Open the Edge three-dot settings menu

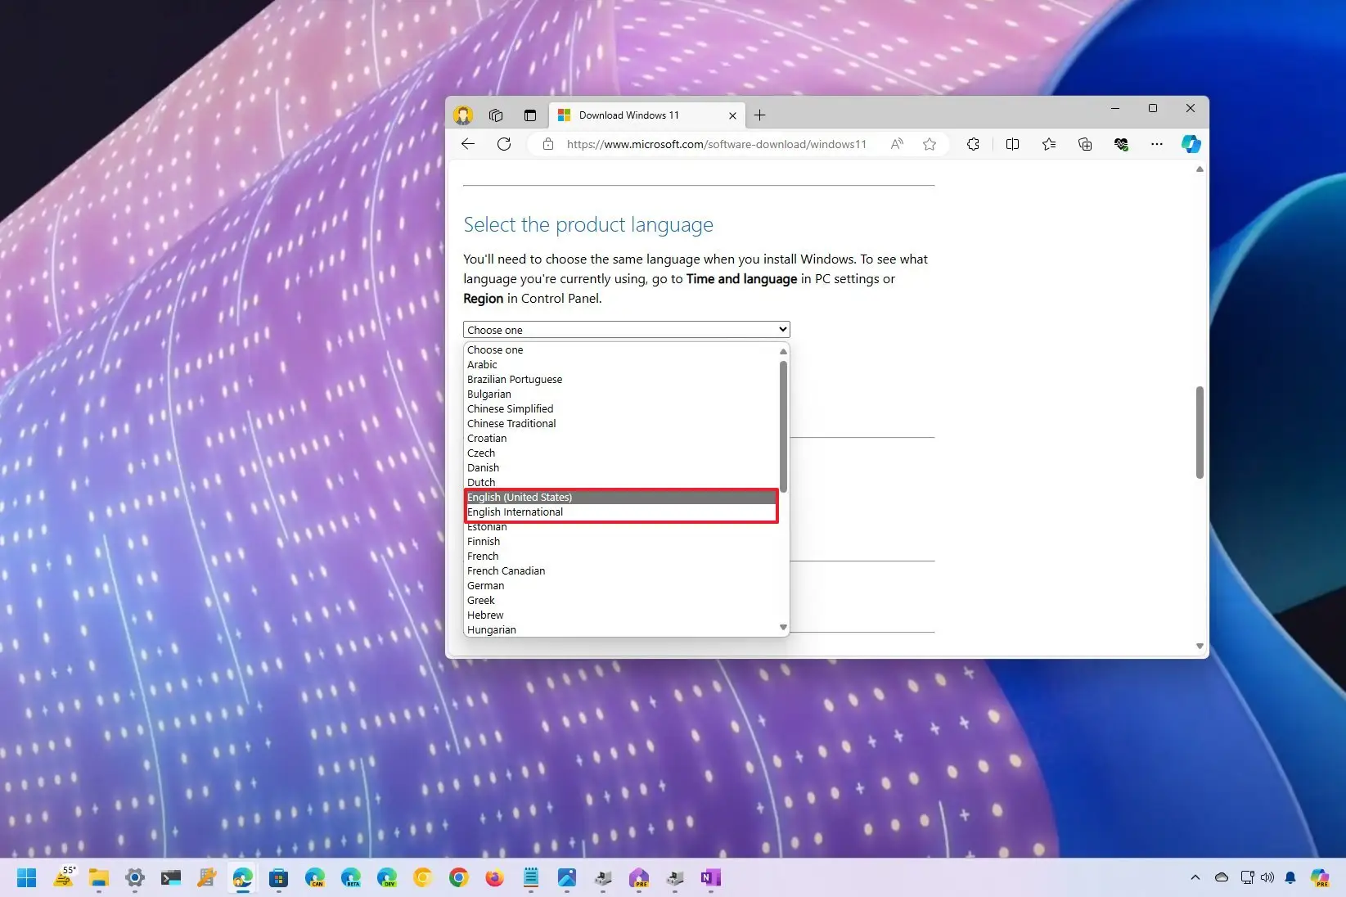(x=1156, y=144)
